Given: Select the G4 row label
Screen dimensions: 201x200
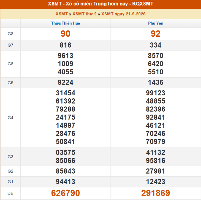Looking at the screenshot, I should (x=10, y=118).
